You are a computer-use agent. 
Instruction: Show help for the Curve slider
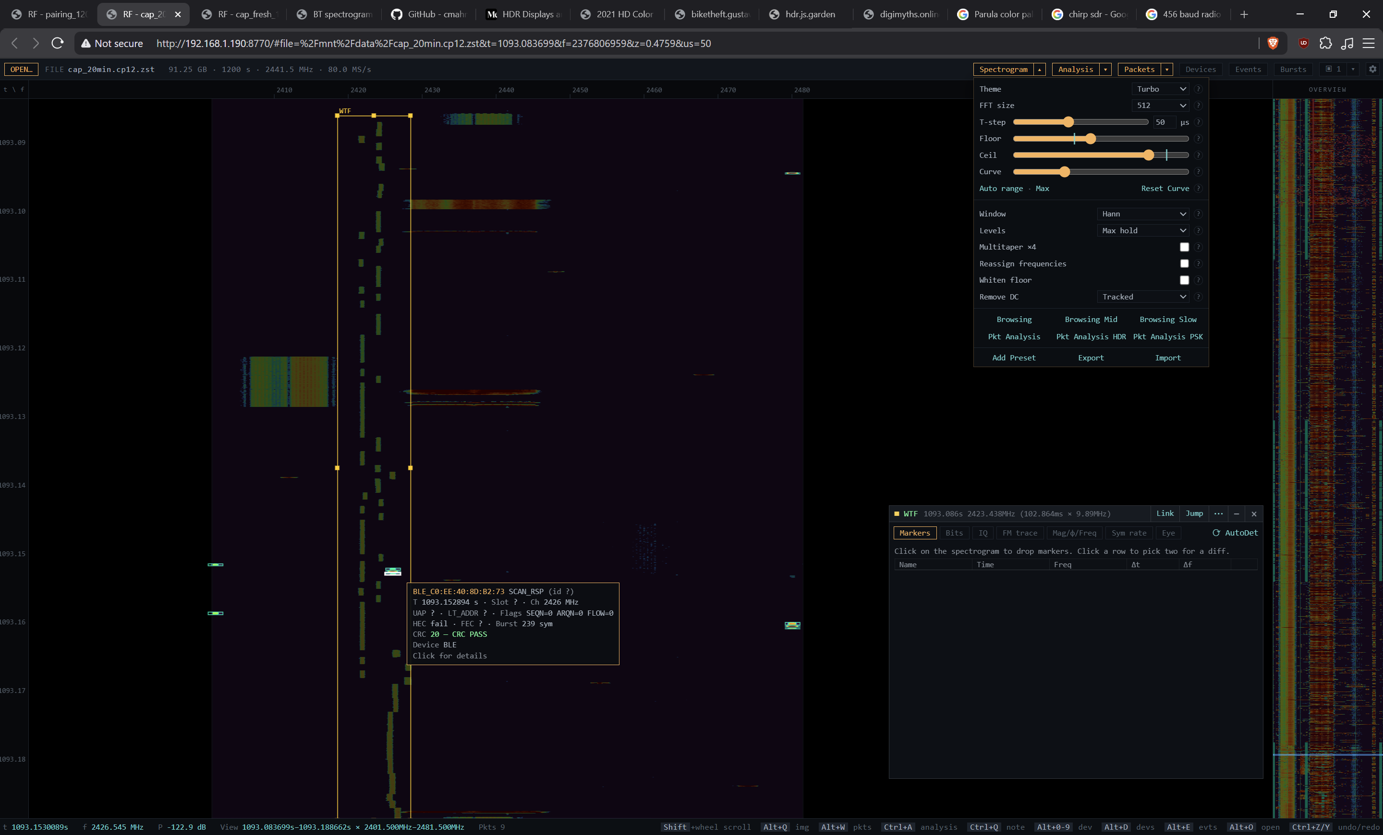[x=1198, y=172]
